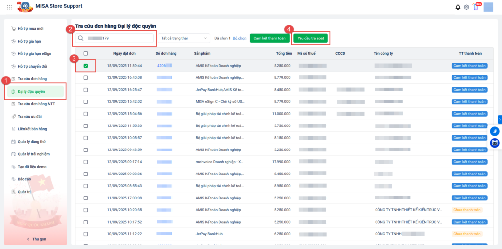The height and width of the screenshot is (249, 502).
Task: Click the search magnifier icon
Action: [x=81, y=38]
